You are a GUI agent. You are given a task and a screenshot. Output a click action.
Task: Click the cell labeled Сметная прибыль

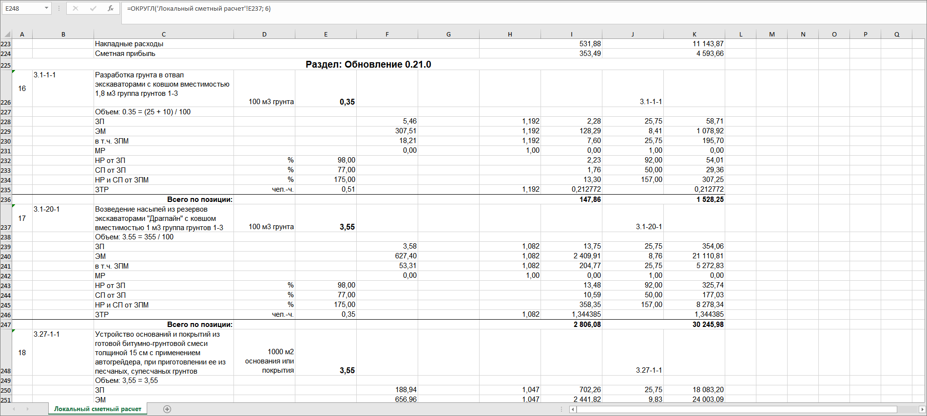coord(125,54)
